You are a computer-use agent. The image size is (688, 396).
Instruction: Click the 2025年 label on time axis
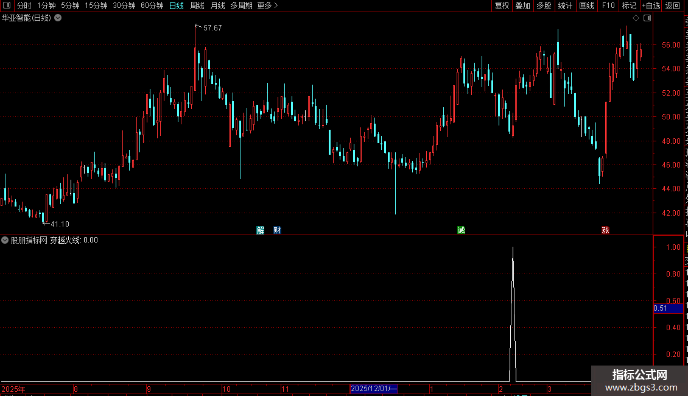[x=13, y=389]
